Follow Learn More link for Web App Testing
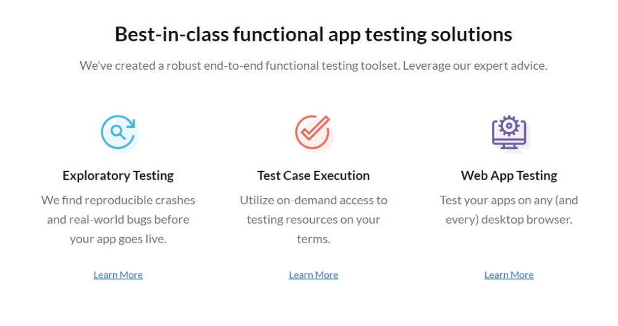The width and height of the screenshot is (618, 326). [x=509, y=275]
